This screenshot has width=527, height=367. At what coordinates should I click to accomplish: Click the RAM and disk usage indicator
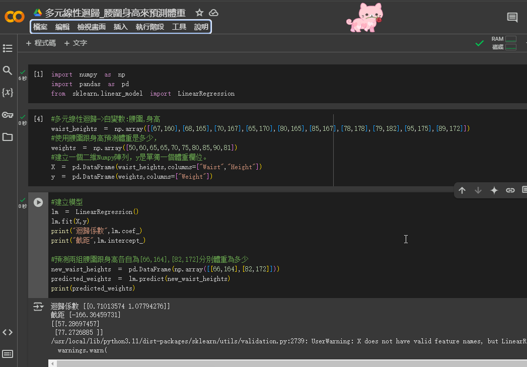click(504, 43)
